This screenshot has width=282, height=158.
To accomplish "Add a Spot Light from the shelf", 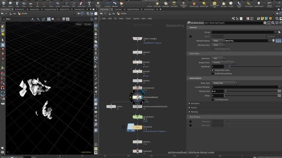I will click(x=166, y=4).
